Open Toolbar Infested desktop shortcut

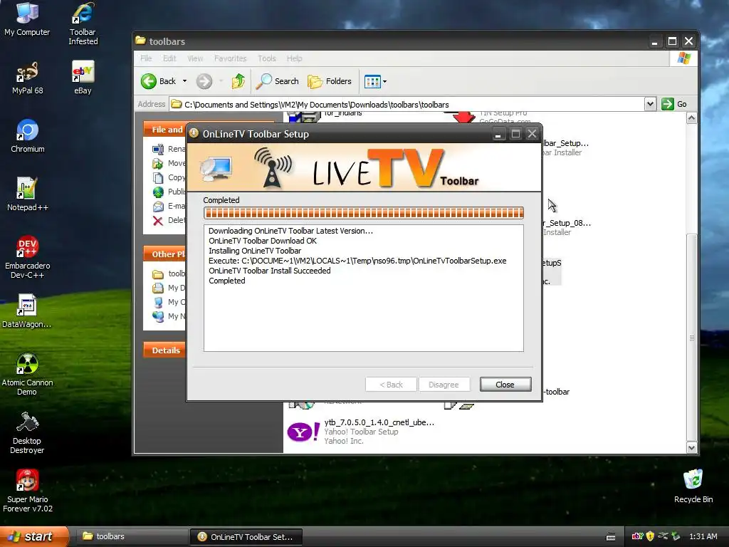click(83, 24)
